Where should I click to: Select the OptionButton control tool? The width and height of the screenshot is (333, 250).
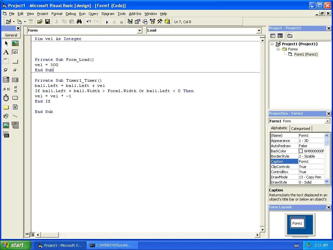(15, 70)
